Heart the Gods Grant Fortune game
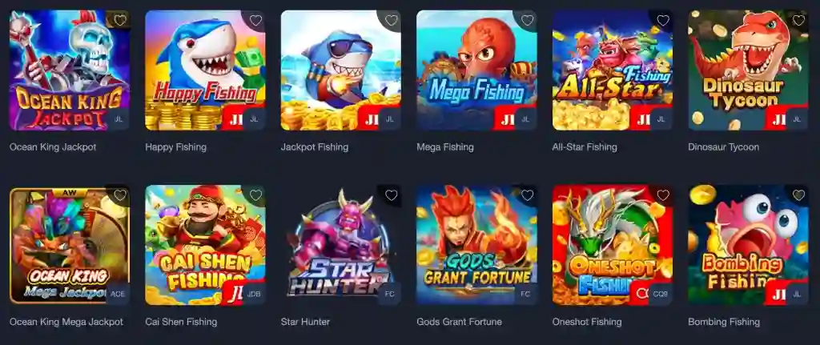820x345 pixels. click(527, 195)
